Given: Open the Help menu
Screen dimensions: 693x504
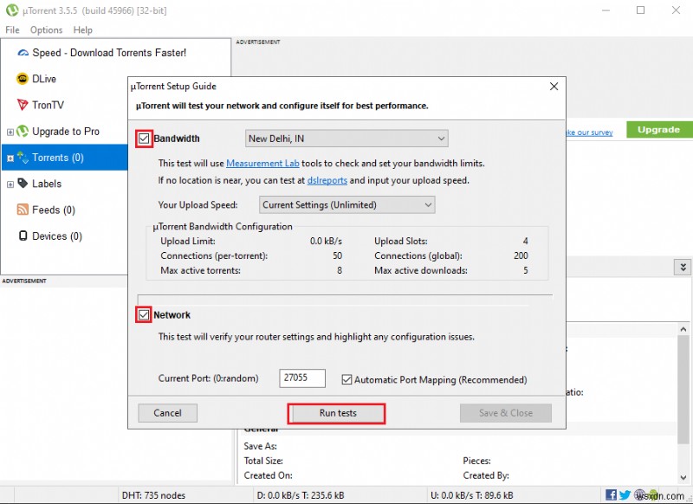Looking at the screenshot, I should [x=83, y=29].
